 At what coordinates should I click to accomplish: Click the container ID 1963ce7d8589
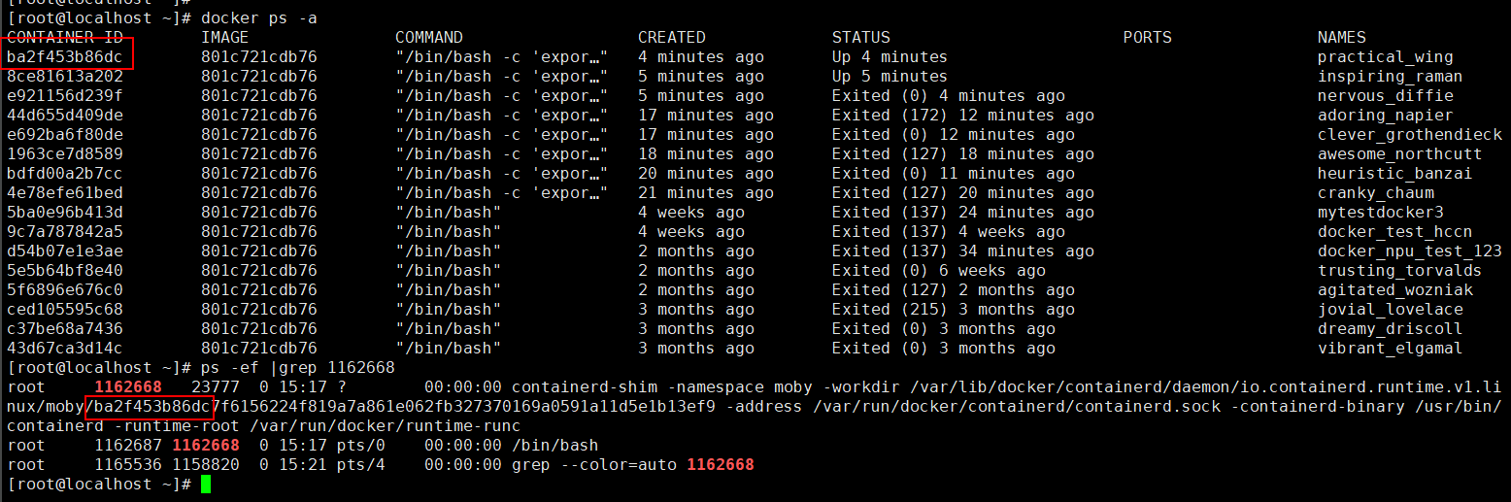pos(65,154)
